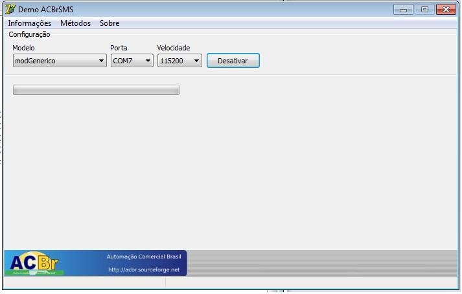Image resolution: width=462 pixels, height=294 pixels.
Task: Expand the Velocidade dropdown showing 115200
Action: click(x=179, y=61)
